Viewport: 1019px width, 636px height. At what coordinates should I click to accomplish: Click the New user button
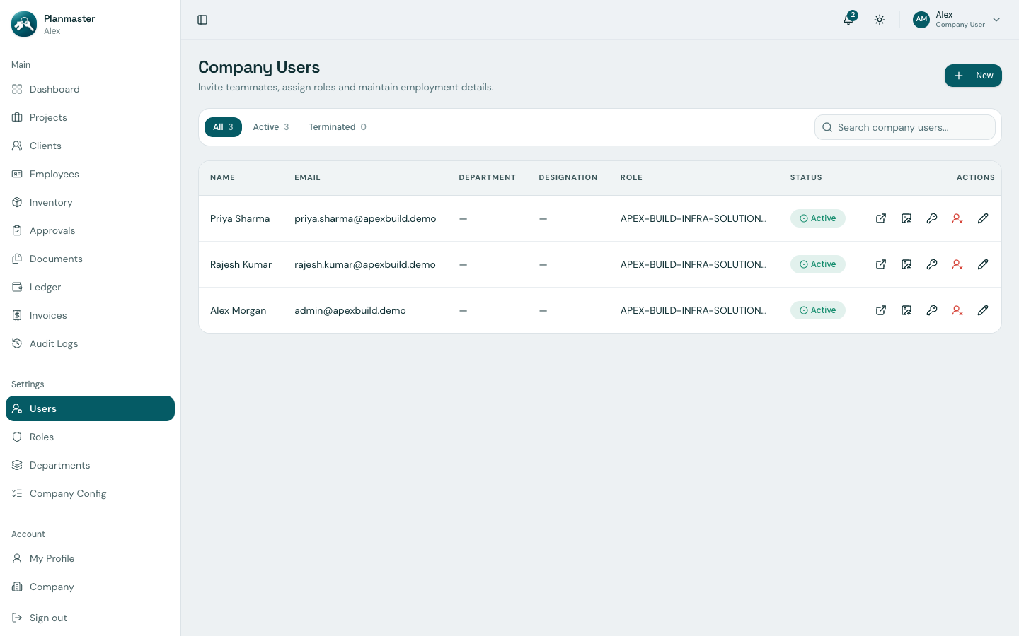(973, 76)
